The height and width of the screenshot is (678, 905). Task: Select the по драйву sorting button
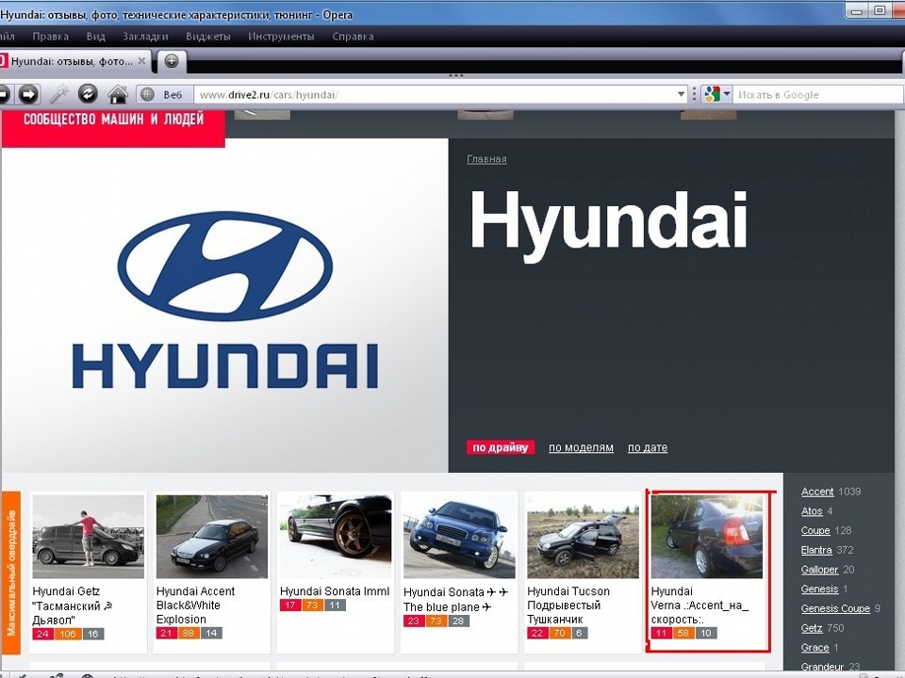pos(501,447)
